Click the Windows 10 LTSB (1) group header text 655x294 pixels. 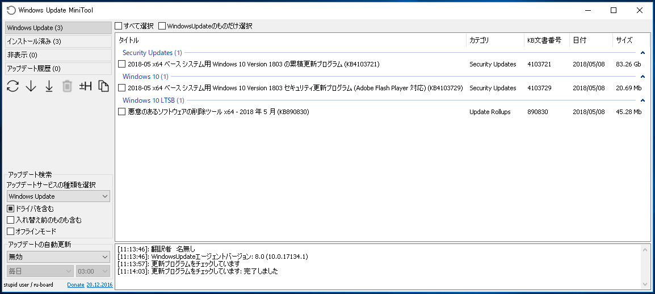pyautogui.click(x=153, y=100)
